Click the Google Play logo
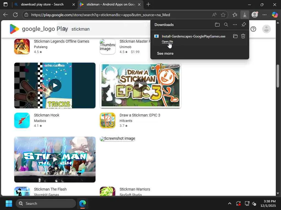Screen dimensions: 281x210 click(x=38, y=29)
